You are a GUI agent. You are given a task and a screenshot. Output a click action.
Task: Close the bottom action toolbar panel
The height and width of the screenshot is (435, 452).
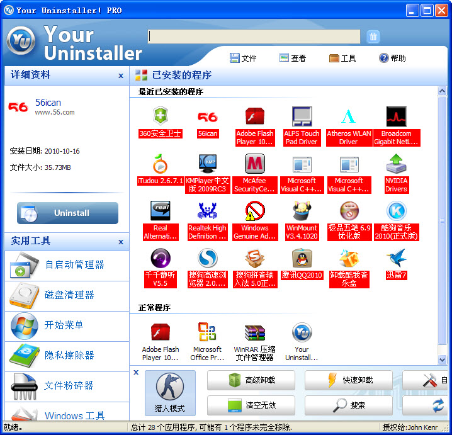click(136, 373)
